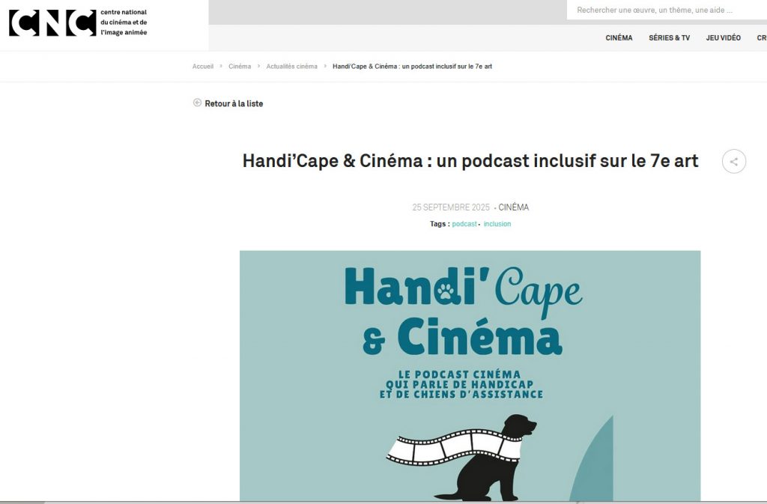Screen dimensions: 767x504
Task: Click the circled back arrow icon
Action: point(197,103)
